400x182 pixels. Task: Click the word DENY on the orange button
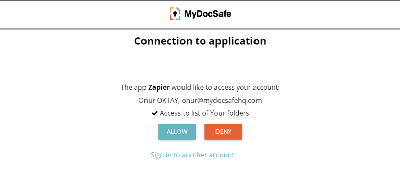(223, 132)
